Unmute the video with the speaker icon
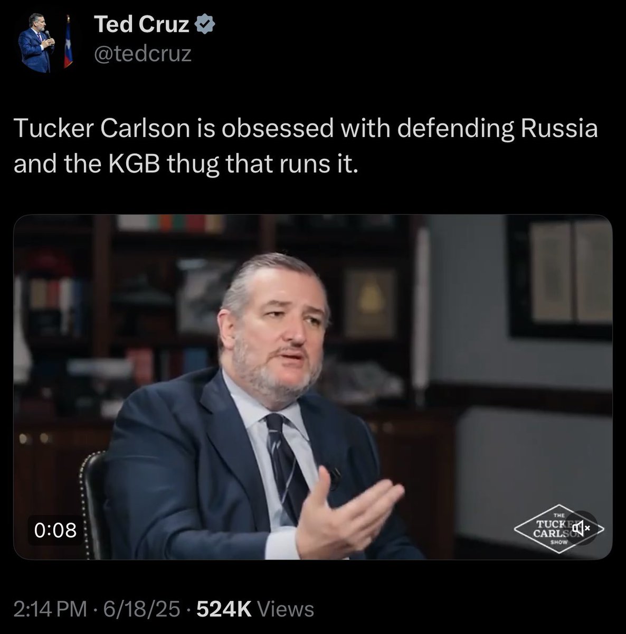 pos(582,527)
